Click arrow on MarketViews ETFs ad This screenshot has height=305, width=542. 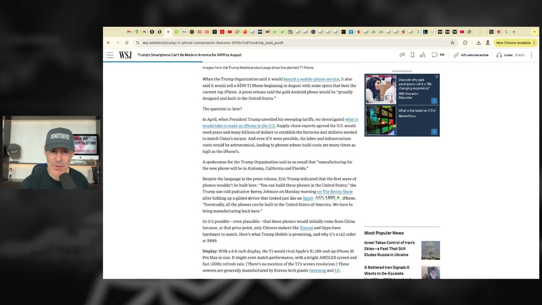pos(434,132)
